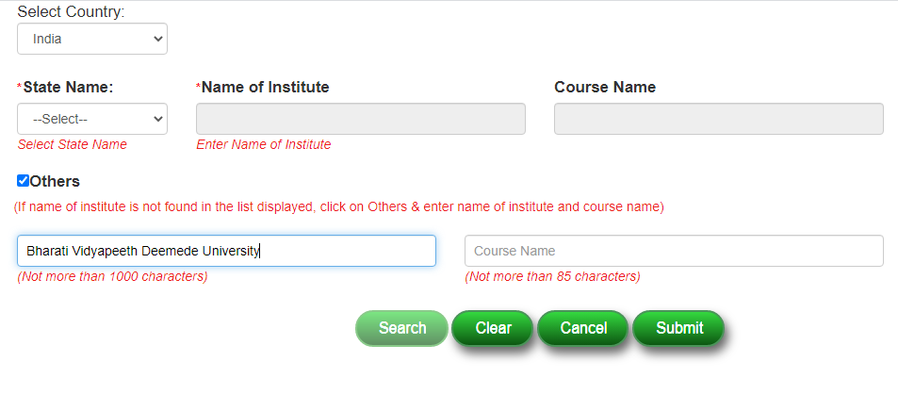Click the Name of Institute heading
The image size is (898, 411).
tap(265, 87)
